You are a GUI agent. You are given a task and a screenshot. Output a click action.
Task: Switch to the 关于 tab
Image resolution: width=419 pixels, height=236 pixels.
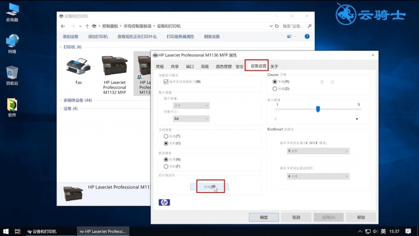point(274,67)
